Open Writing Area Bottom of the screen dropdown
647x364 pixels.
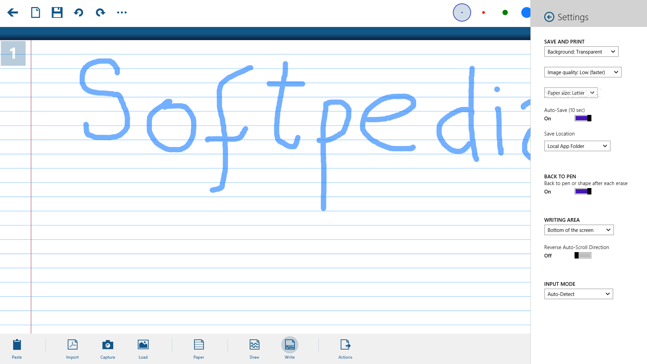[x=579, y=230]
